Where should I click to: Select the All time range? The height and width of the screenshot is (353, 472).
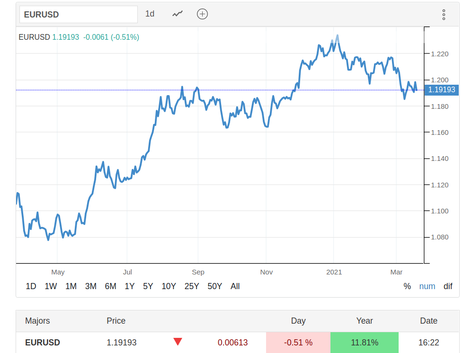tap(235, 286)
